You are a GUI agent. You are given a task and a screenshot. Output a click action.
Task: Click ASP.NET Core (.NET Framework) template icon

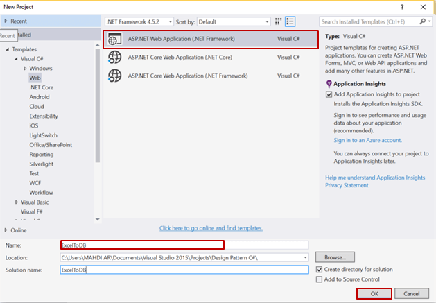[115, 76]
